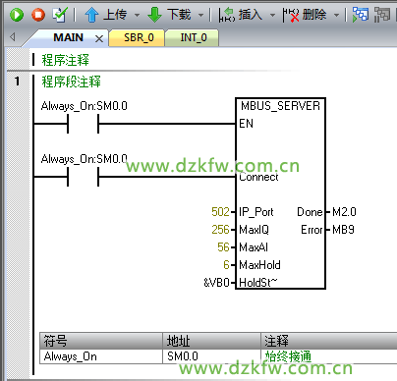Viewport: 397px width, 381px height.
Task: Click the Upload (上传) arrow icon
Action: coord(91,15)
